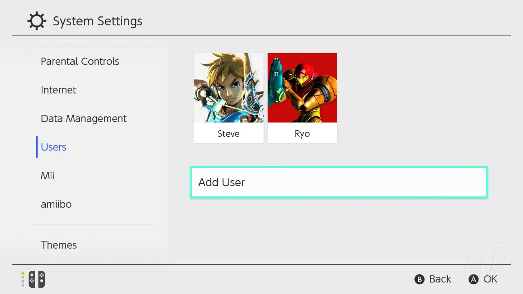Click the Steve name label
Screen dimensions: 523x294
[x=228, y=134]
